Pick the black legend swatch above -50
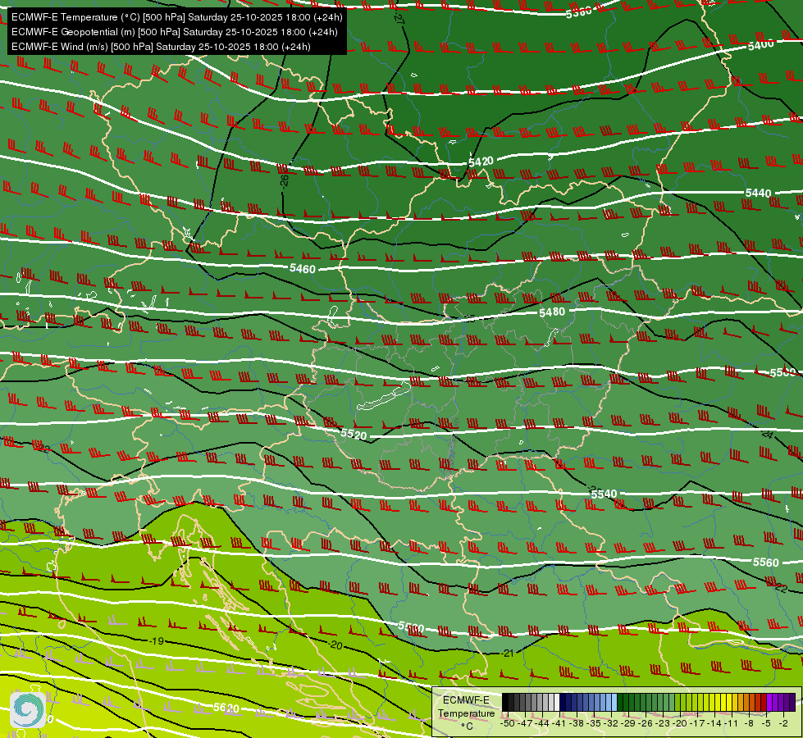The width and height of the screenshot is (803, 738). [x=505, y=702]
